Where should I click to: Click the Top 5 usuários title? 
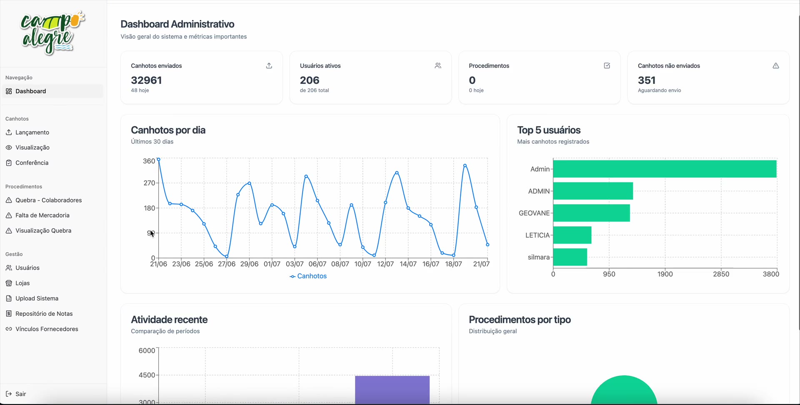click(x=549, y=130)
